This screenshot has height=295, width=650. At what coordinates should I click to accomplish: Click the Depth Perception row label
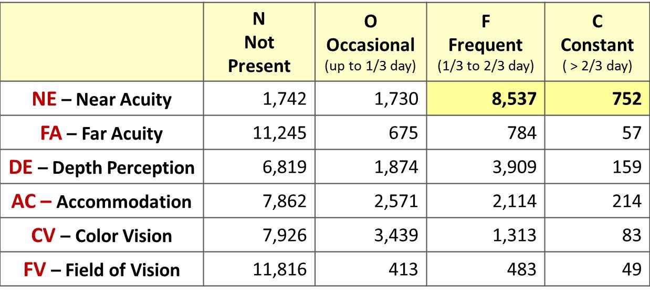[x=102, y=167]
